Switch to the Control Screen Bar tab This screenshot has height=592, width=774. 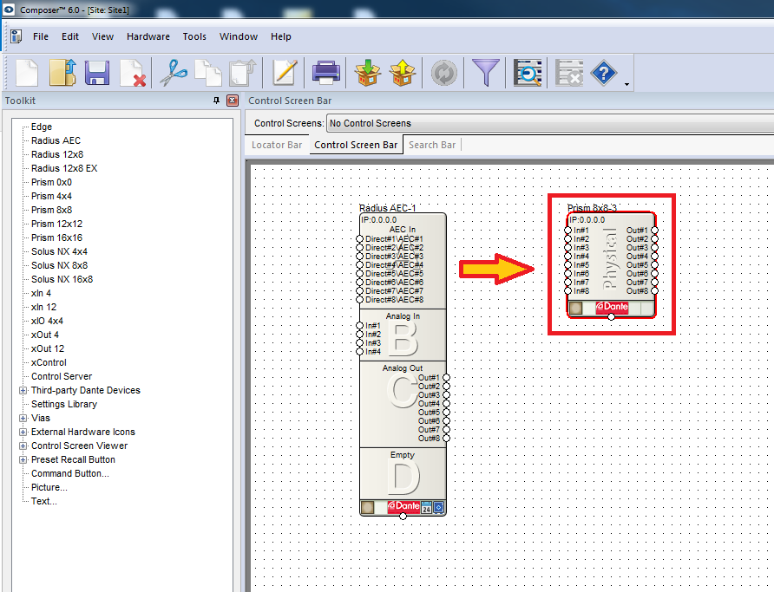[356, 145]
